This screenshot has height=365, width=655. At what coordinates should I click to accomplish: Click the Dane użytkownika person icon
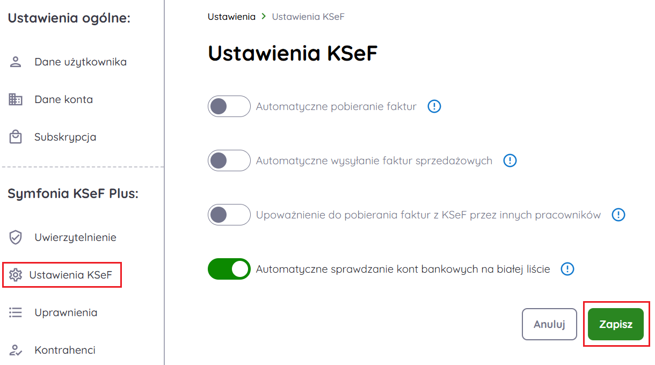point(16,62)
